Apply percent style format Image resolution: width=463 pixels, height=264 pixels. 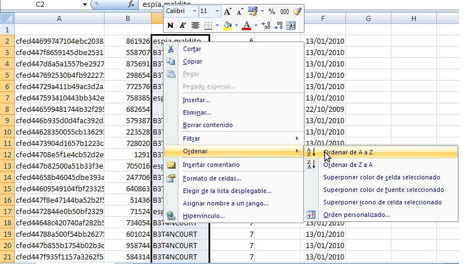pyautogui.click(x=272, y=11)
